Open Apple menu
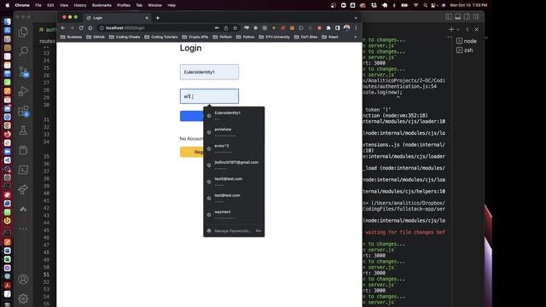Viewport: 546px width, 307px height. [x=8, y=5]
